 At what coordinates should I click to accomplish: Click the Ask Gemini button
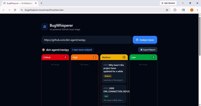click(168, 3)
